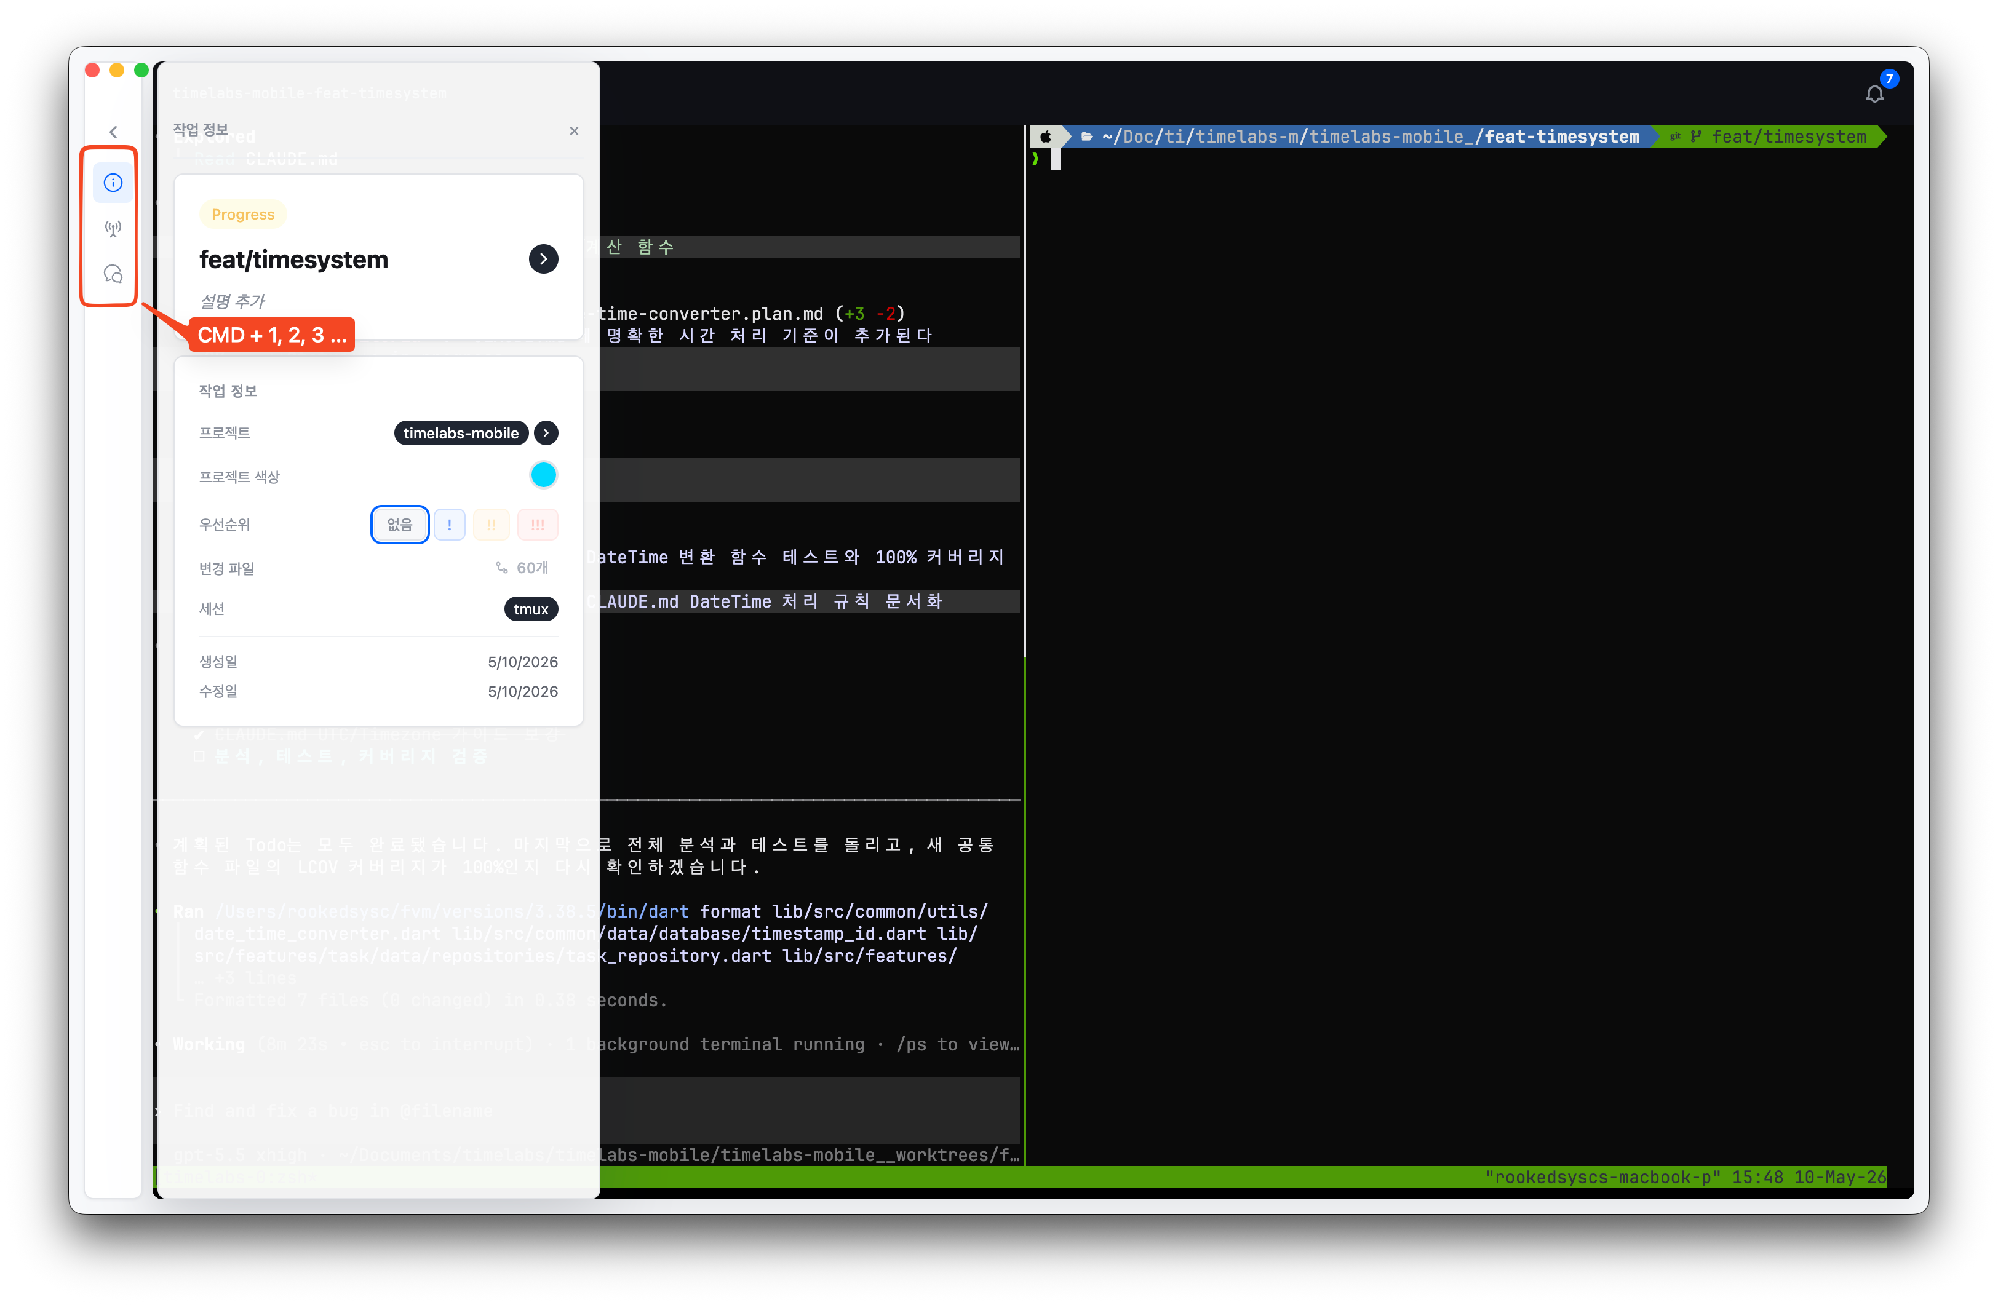Pick the cyan 프로젝트 색상 swatch
This screenshot has height=1305, width=1998.
(x=543, y=475)
